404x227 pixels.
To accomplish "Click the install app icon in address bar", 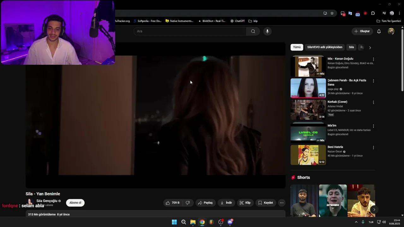I will [325, 13].
